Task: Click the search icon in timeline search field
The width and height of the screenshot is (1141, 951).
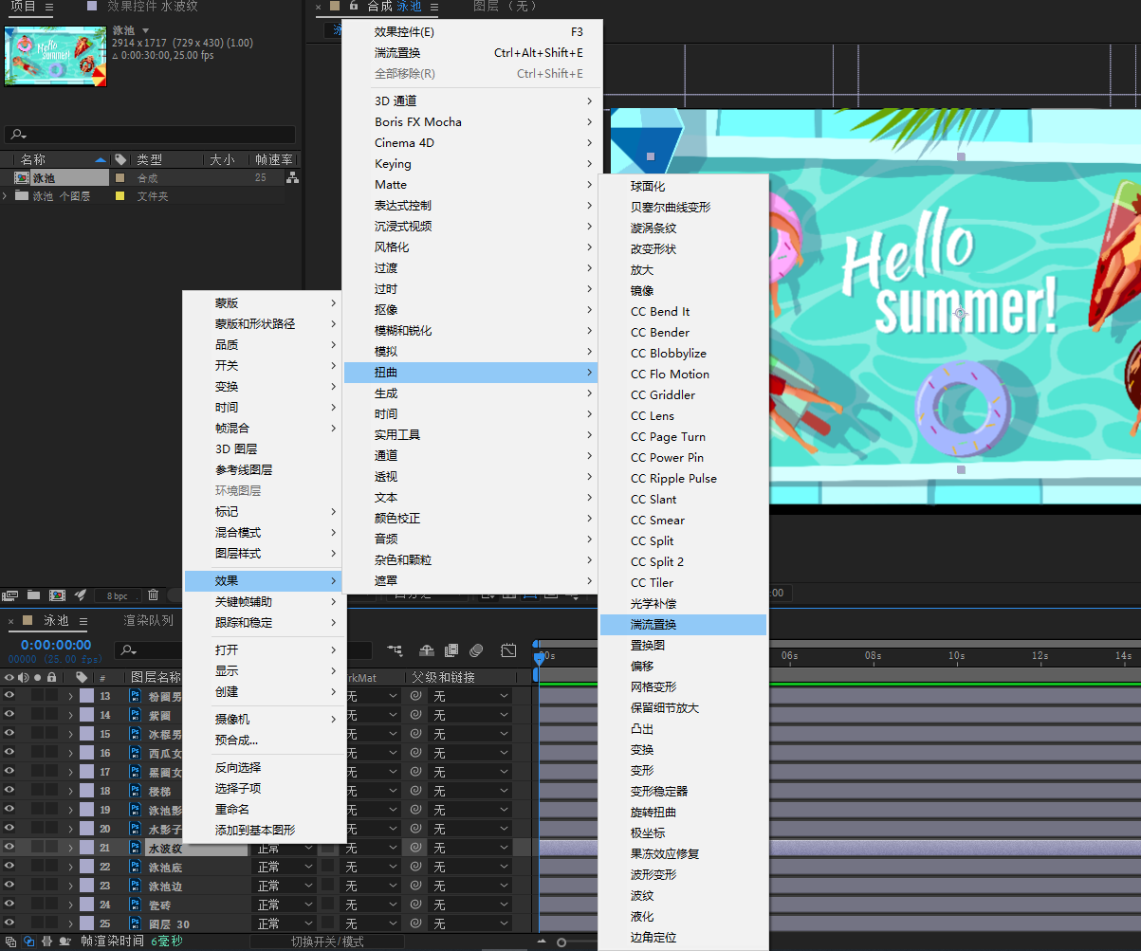Action: coord(129,650)
